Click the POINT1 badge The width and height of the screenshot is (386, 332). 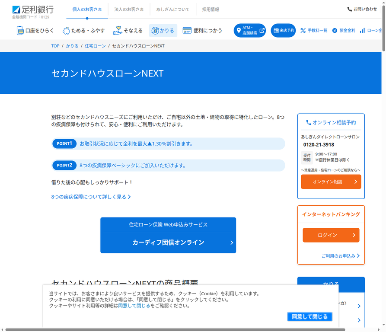pyautogui.click(x=64, y=144)
